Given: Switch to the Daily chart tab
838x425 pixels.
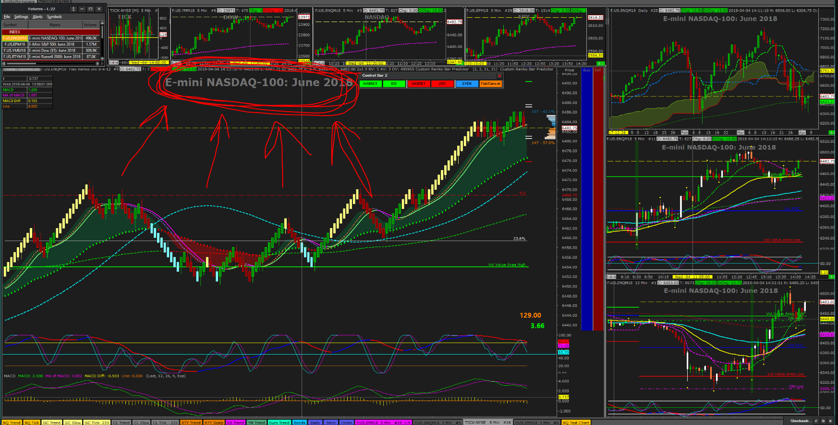Looking at the screenshot, I should 315,423.
